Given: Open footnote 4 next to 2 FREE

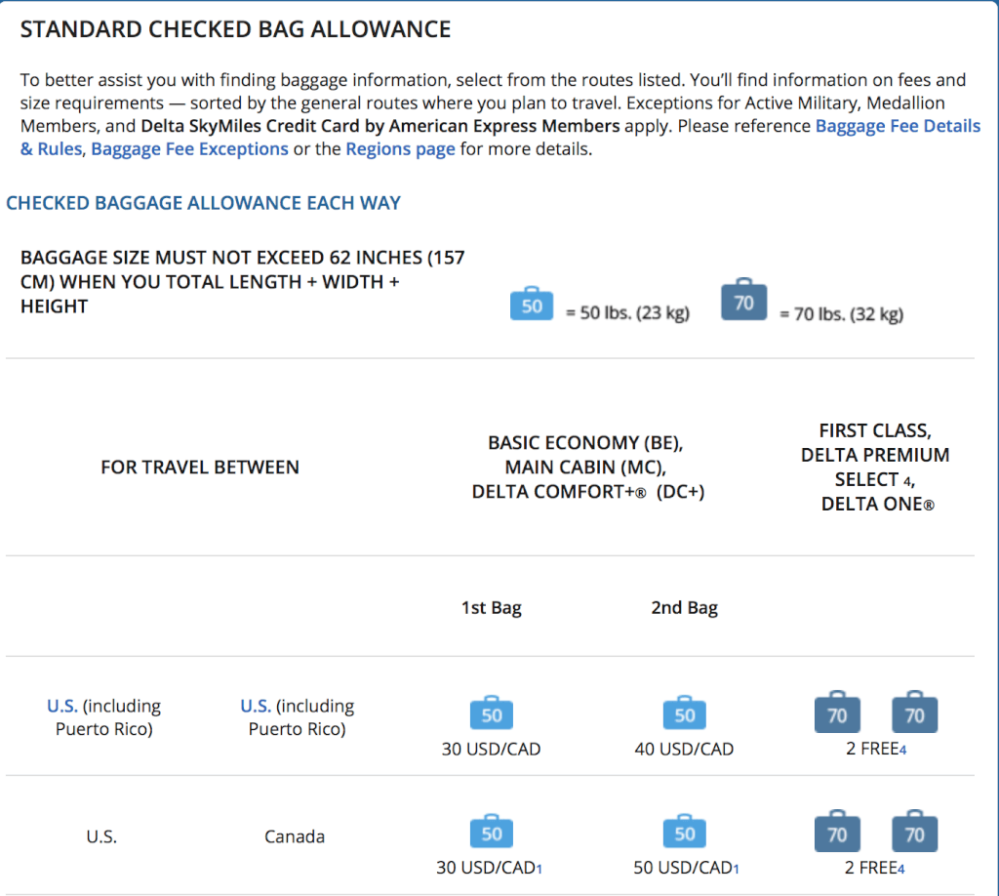Looking at the screenshot, I should coord(905,750).
